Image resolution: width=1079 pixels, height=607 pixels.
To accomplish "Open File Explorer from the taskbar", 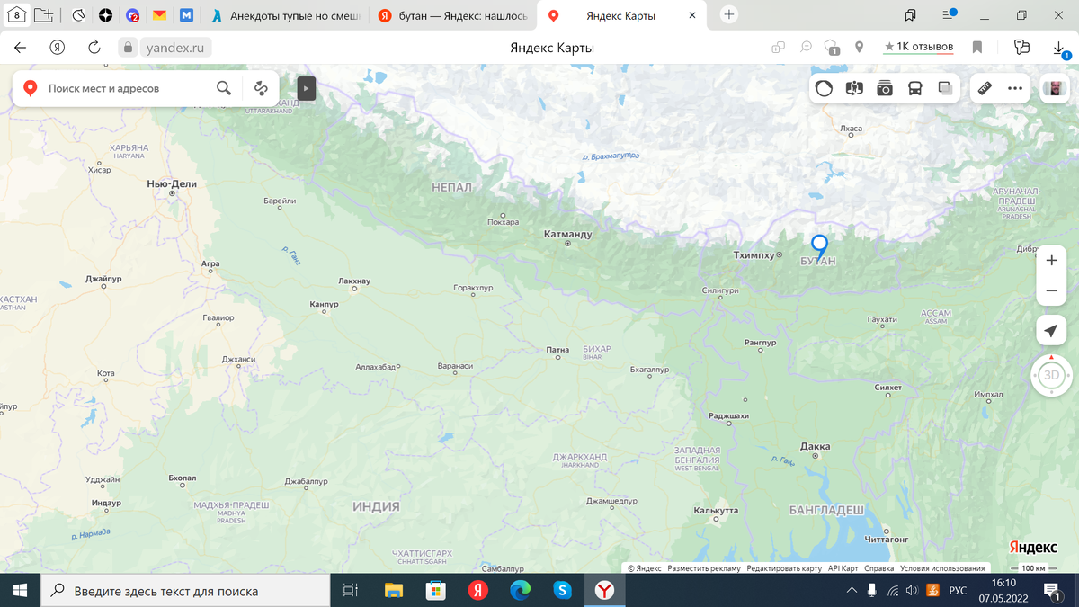I will [394, 590].
